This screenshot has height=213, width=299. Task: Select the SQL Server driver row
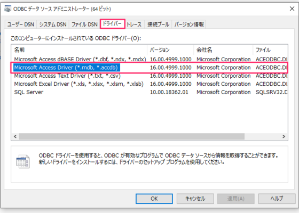[149, 92]
